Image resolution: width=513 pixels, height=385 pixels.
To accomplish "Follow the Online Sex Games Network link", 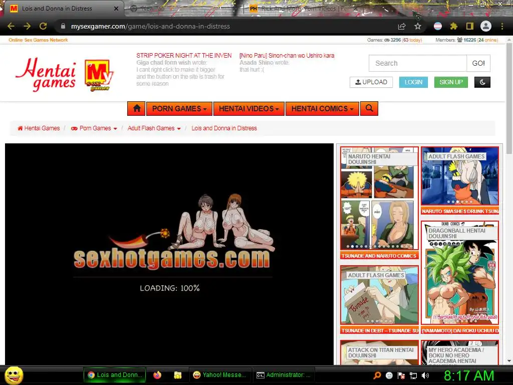I will (x=38, y=40).
